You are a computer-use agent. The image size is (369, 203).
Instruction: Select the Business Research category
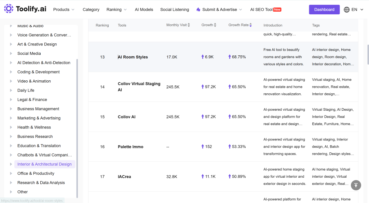(x=35, y=137)
